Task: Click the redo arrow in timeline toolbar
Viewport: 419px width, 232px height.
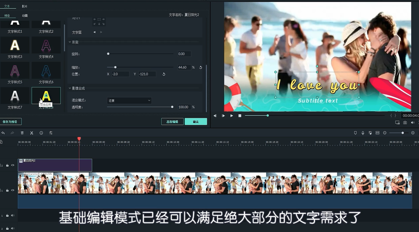Action: [x=12, y=133]
